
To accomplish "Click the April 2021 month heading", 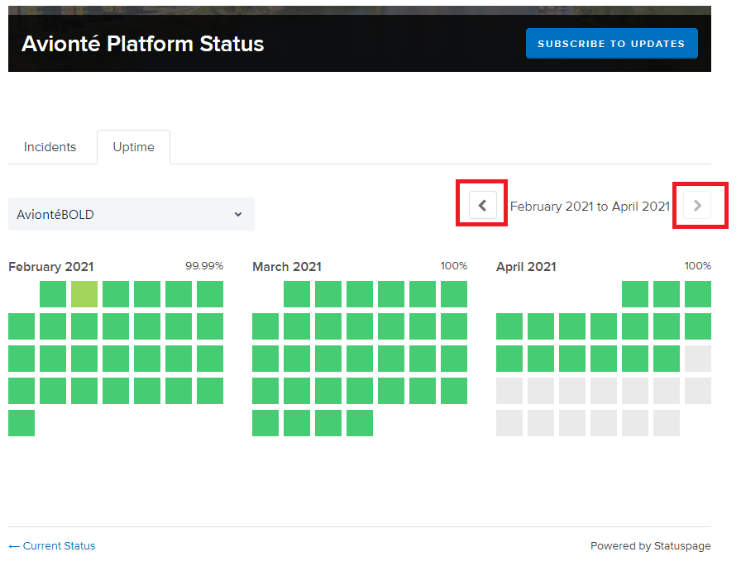I will tap(526, 267).
